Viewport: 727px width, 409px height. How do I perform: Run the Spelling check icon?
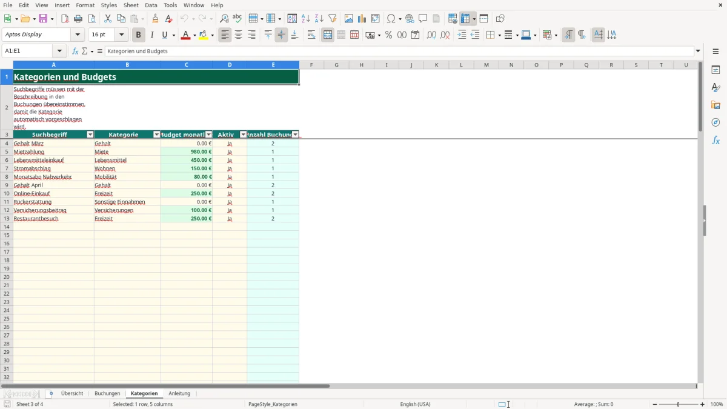(237, 19)
